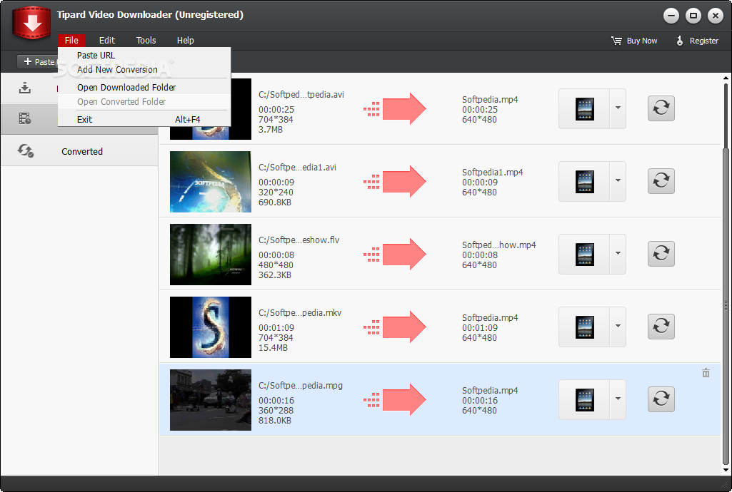This screenshot has width=732, height=492.
Task: Convert the Softpediaslideshow.flv item
Action: click(x=661, y=253)
